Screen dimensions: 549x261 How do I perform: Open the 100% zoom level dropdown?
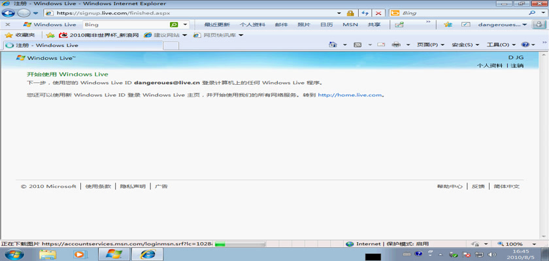(x=516, y=244)
